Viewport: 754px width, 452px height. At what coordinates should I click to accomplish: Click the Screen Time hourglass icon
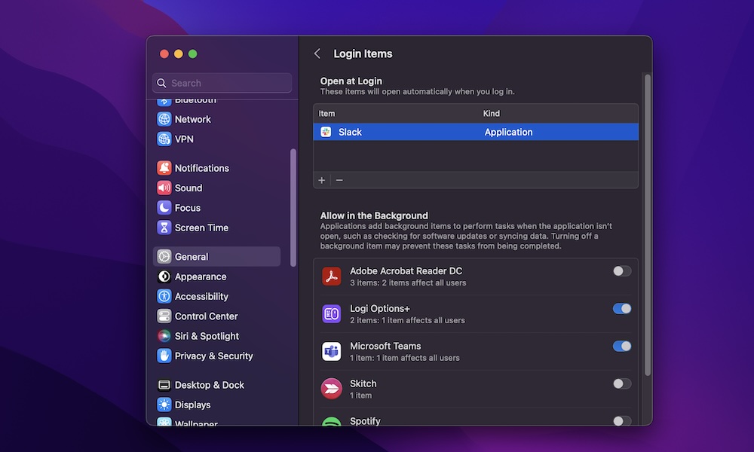coord(164,228)
